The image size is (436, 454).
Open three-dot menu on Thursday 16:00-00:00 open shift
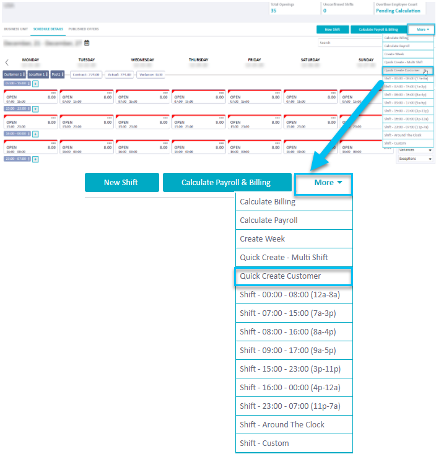pyautogui.click(x=222, y=143)
